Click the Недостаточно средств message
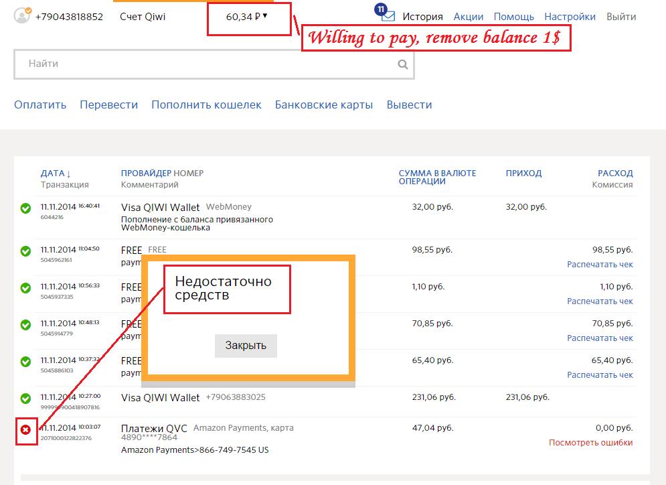The width and height of the screenshot is (666, 485). tap(224, 288)
